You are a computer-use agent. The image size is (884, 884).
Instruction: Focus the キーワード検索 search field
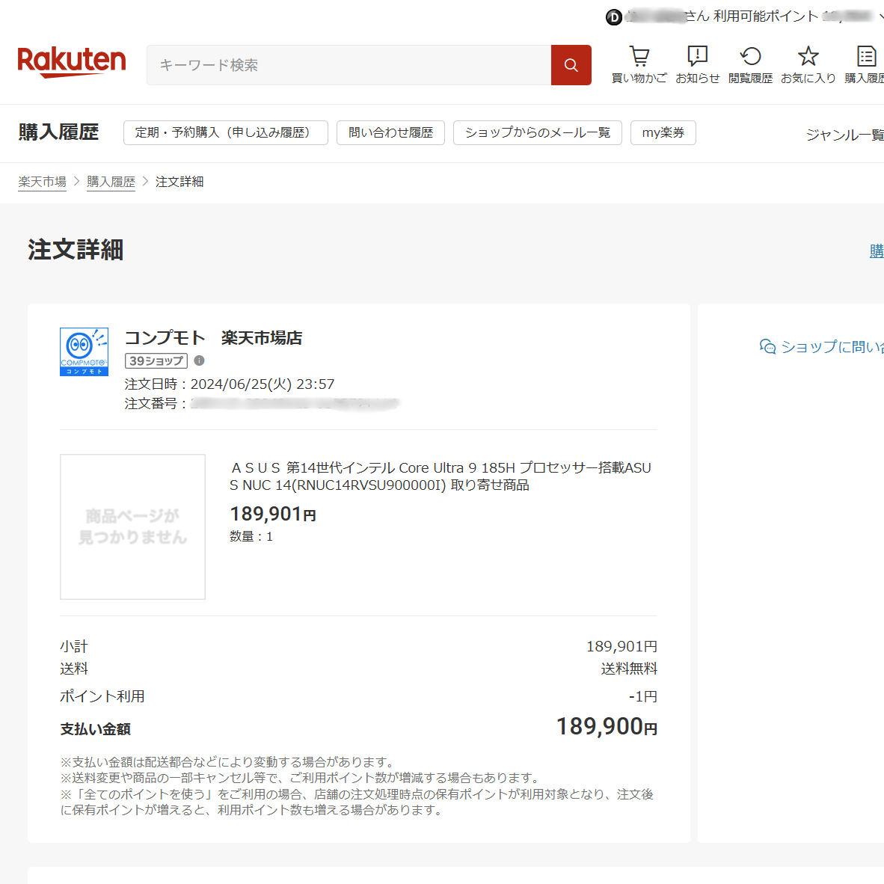[349, 65]
